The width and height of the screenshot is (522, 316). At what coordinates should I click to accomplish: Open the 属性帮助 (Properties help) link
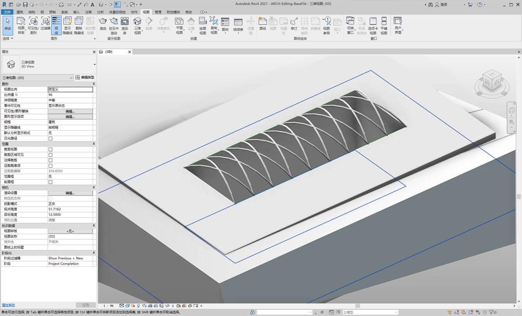pos(8,305)
